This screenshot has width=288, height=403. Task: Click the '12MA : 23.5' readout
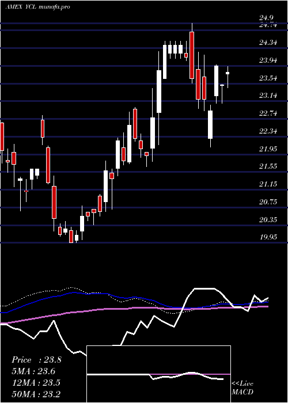36,382
